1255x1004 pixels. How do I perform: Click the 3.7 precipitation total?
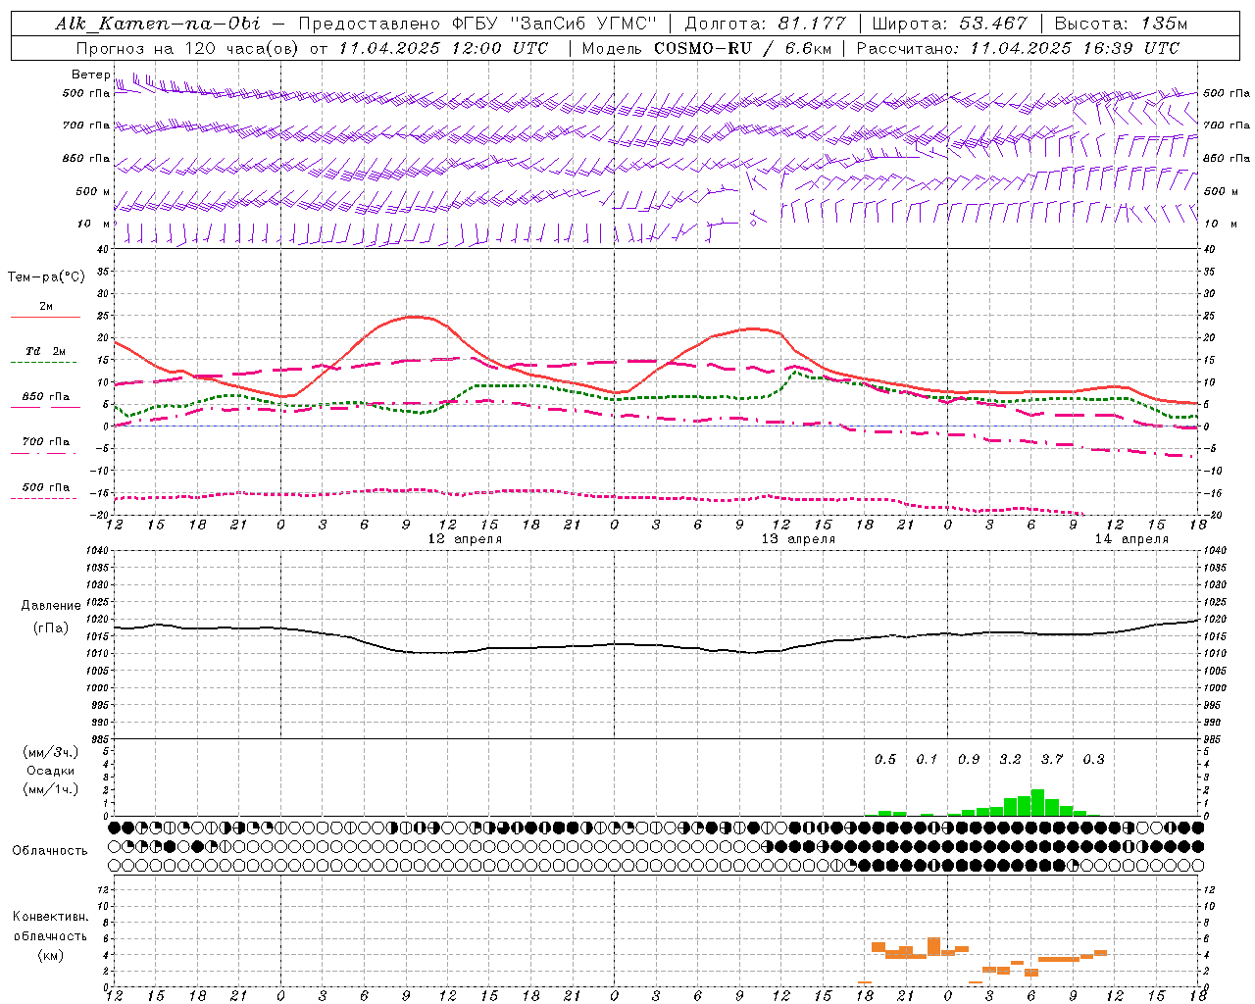(x=1052, y=759)
